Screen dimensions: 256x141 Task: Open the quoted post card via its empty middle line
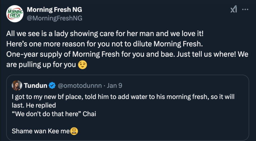pyautogui.click(x=125, y=122)
